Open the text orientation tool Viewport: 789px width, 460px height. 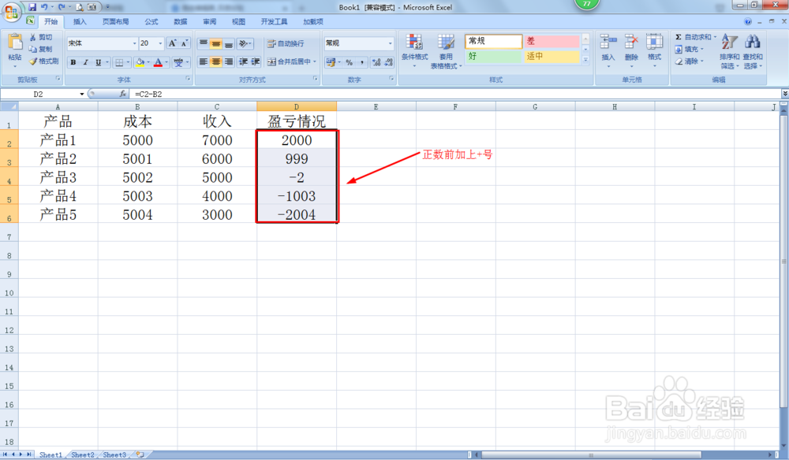coord(244,43)
